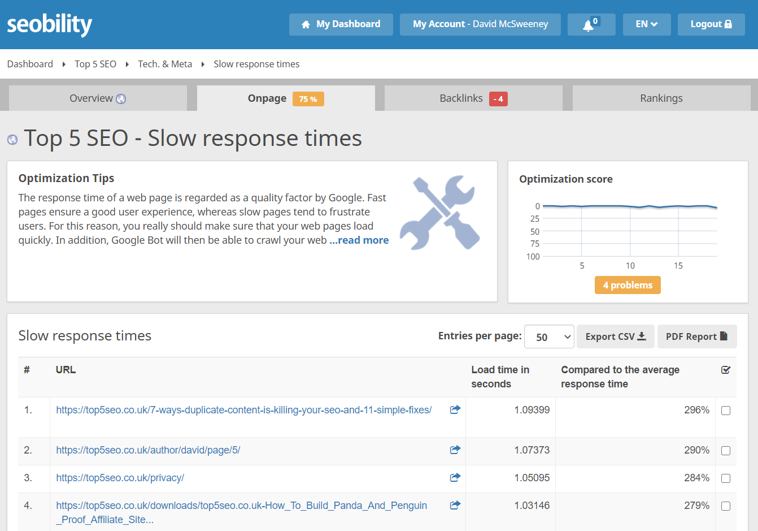The width and height of the screenshot is (758, 531).
Task: Click the Load time in seconds header
Action: 500,377
